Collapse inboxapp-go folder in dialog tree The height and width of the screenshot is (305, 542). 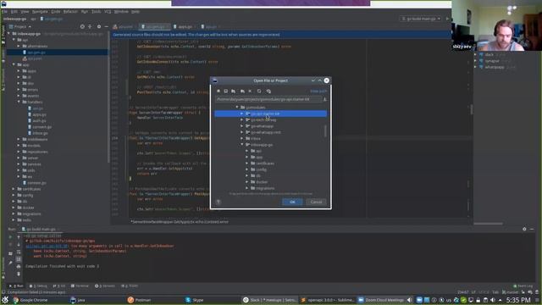[242, 145]
